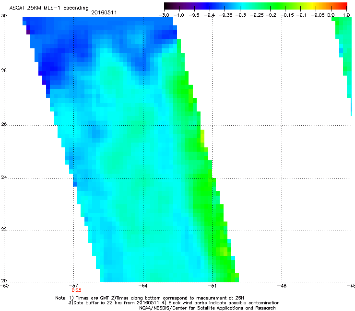Click the latitude axis label '20'
Viewport: 355px width, 311px height.
[4, 281]
